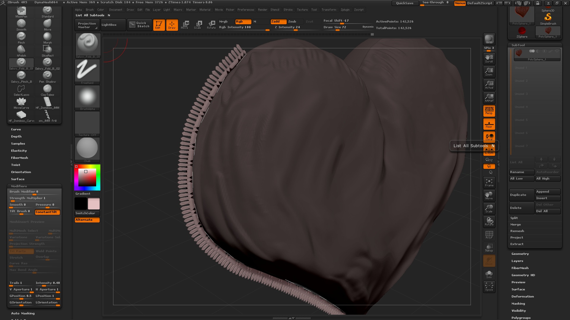Select the Pen Shadow brush

(47, 77)
